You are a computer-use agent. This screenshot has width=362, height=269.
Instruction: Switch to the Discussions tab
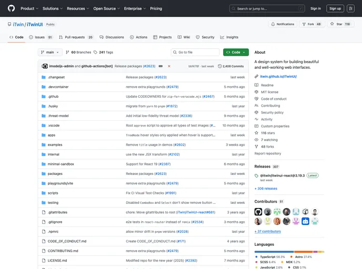click(112, 37)
